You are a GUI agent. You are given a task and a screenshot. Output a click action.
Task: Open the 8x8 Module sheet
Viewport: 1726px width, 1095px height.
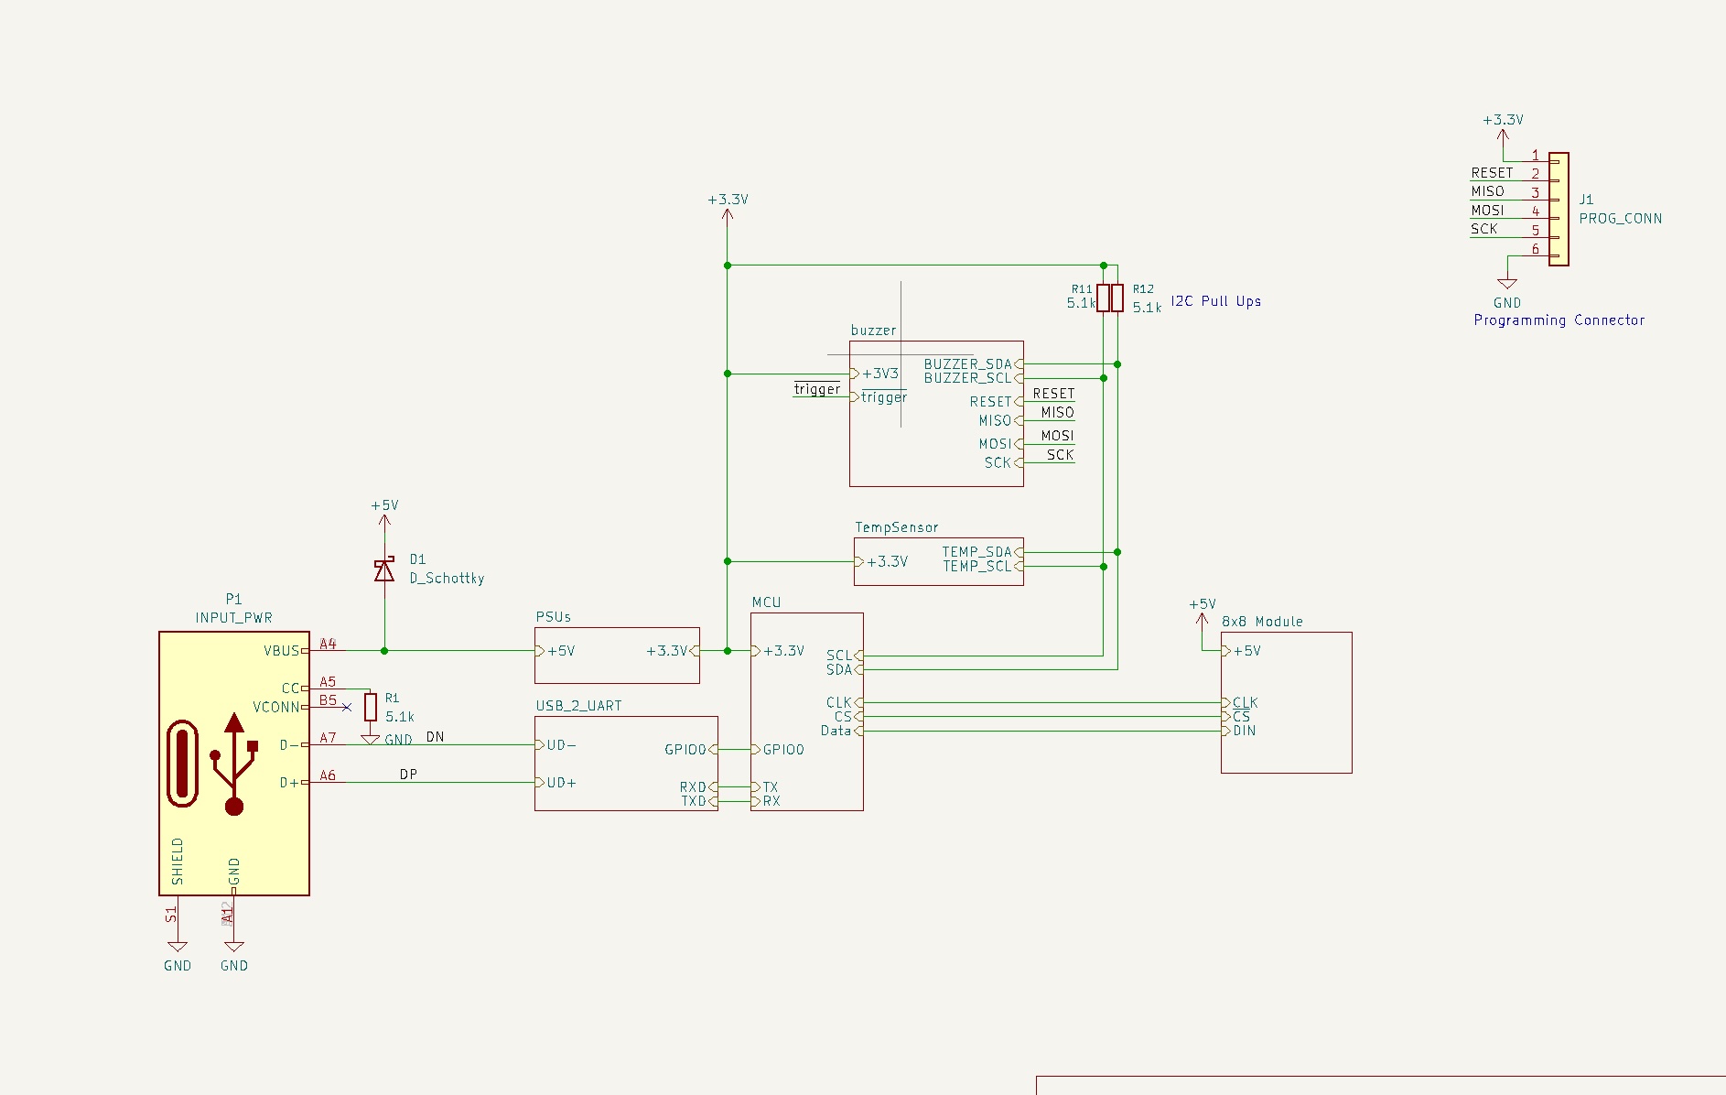point(1286,732)
